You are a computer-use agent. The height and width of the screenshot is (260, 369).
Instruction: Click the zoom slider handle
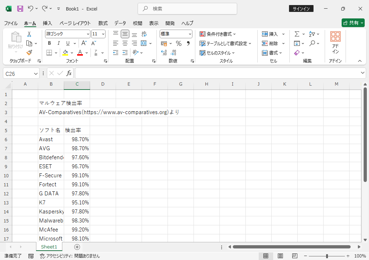(327, 256)
